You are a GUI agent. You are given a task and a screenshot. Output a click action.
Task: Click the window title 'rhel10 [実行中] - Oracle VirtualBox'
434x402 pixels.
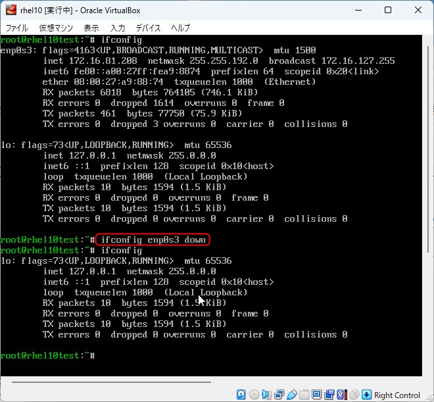[80, 11]
